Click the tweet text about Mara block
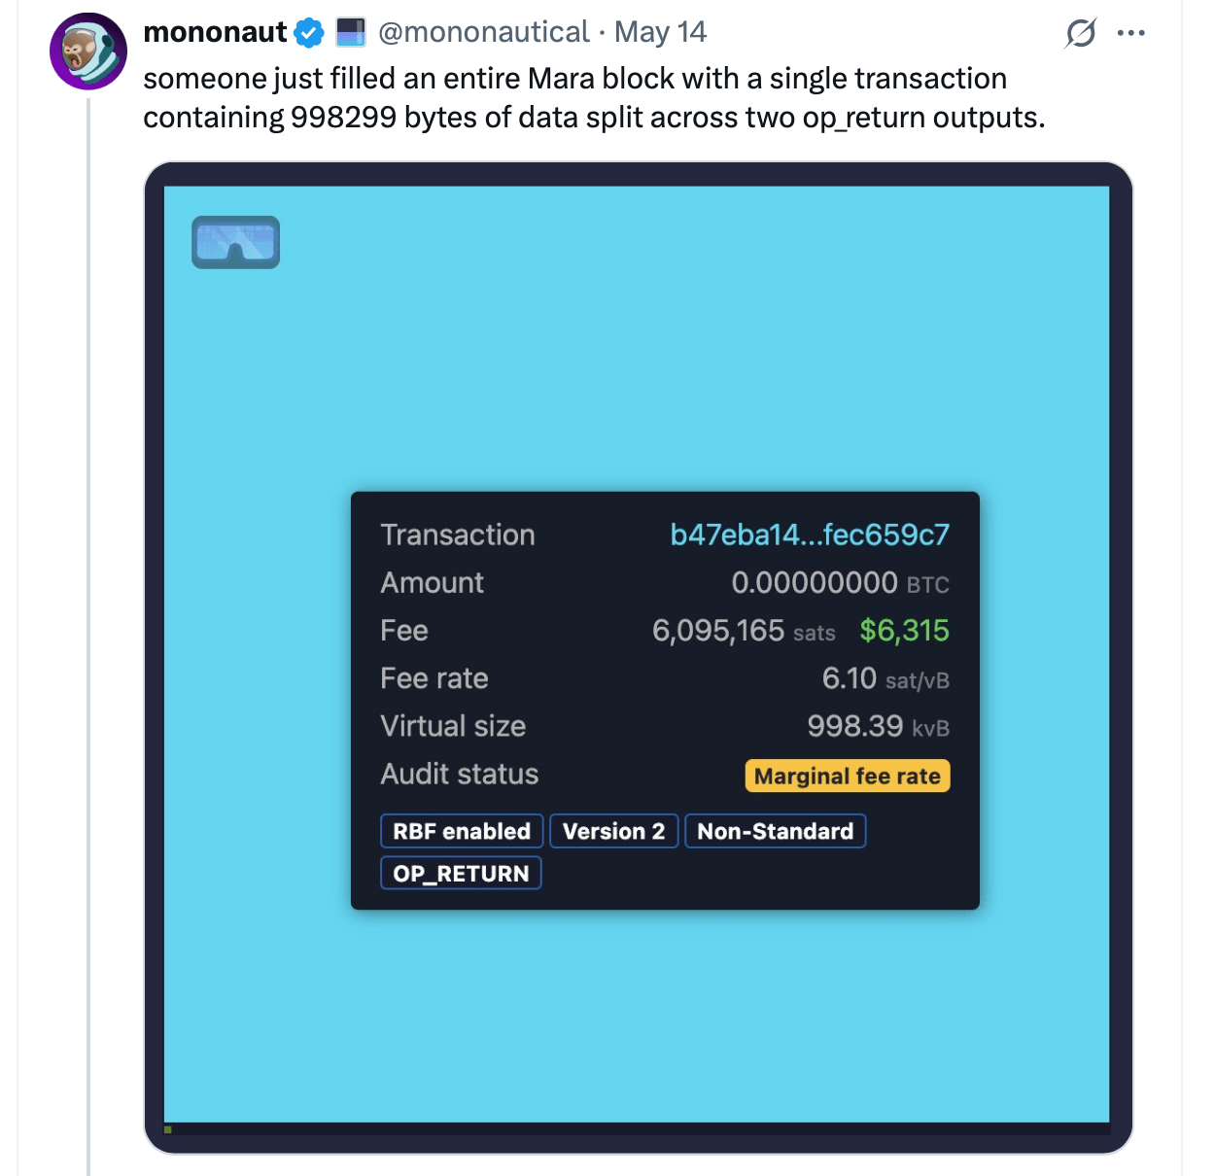The image size is (1215, 1176). click(593, 97)
